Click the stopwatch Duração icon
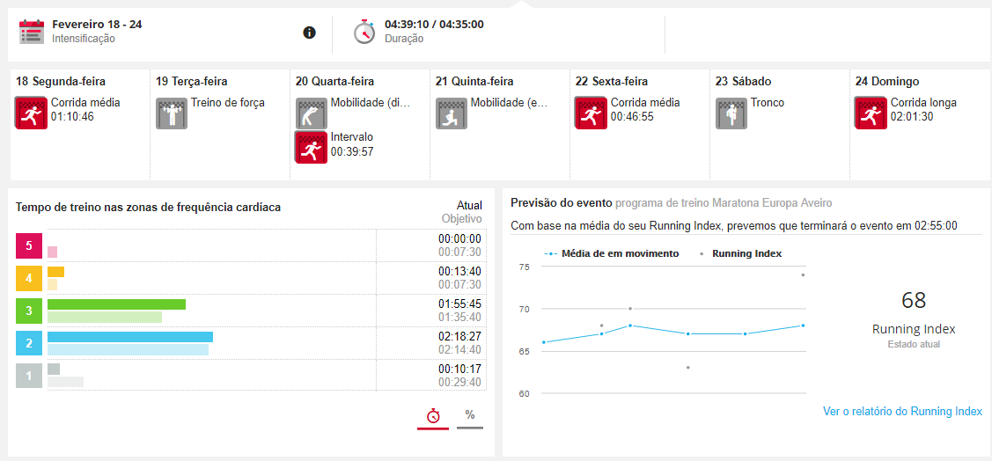 point(364,33)
